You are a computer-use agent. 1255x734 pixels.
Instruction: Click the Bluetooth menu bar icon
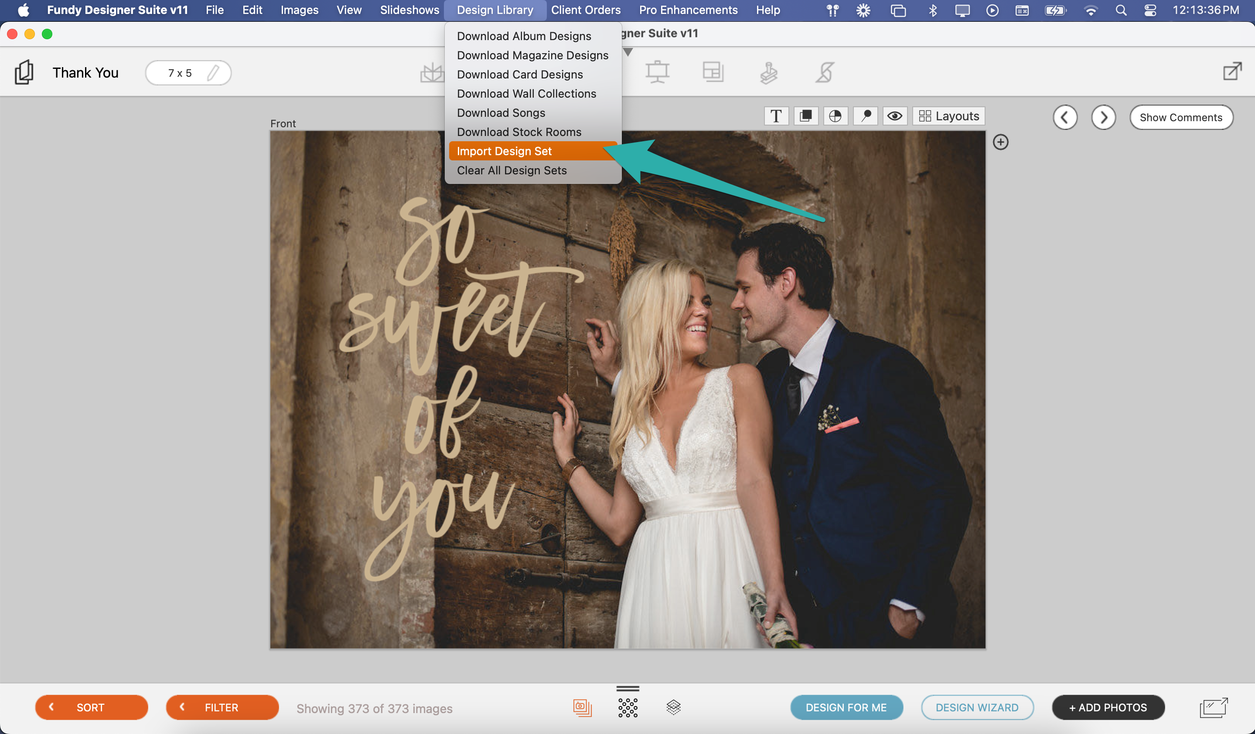[x=933, y=10]
